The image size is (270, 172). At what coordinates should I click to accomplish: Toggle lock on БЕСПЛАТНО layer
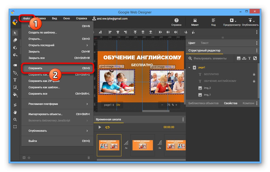254,74
